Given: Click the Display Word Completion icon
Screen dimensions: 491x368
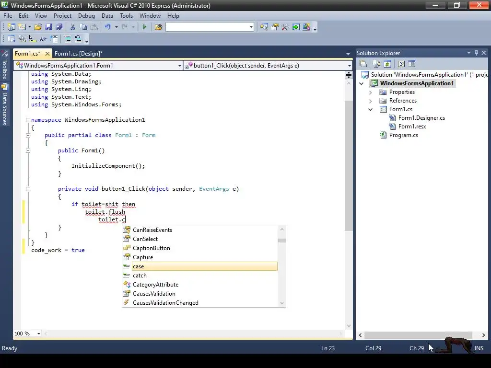Looking at the screenshot, I should point(43,39).
